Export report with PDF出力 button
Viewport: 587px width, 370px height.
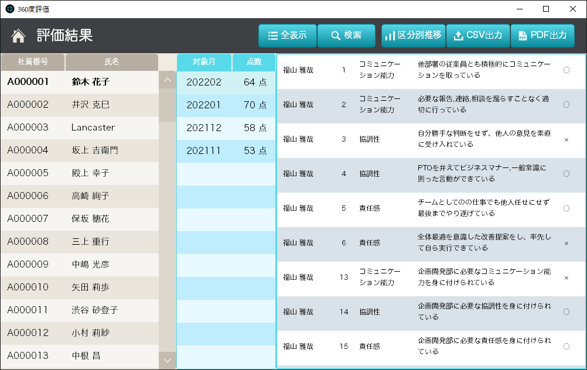point(542,36)
